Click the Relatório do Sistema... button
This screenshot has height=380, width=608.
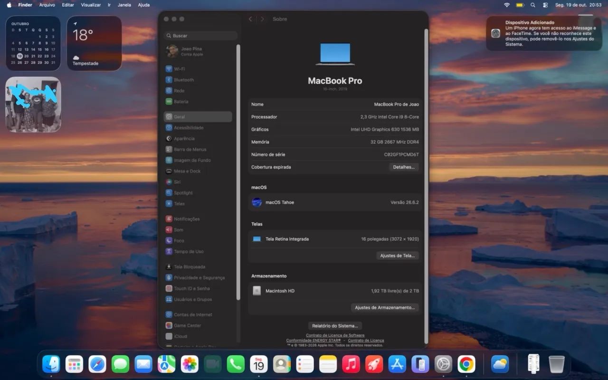coord(335,326)
